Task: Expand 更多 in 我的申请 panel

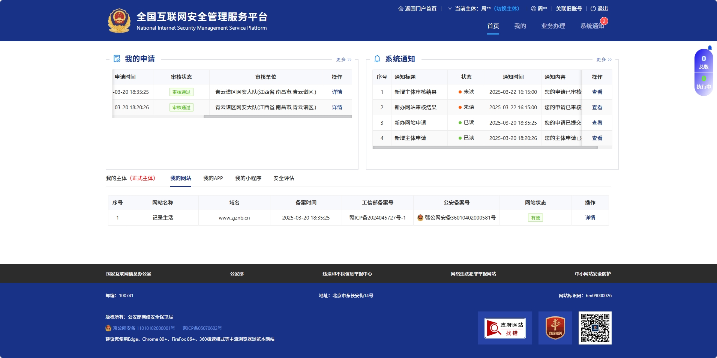Action: coord(343,60)
